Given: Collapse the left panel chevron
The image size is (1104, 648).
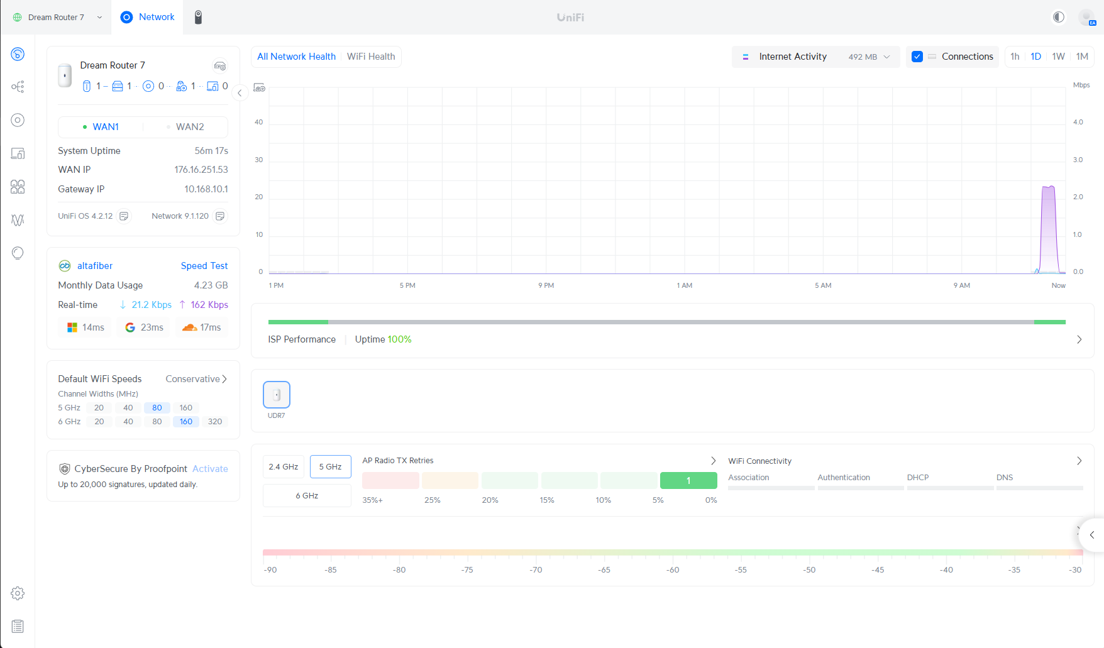Looking at the screenshot, I should click(240, 93).
